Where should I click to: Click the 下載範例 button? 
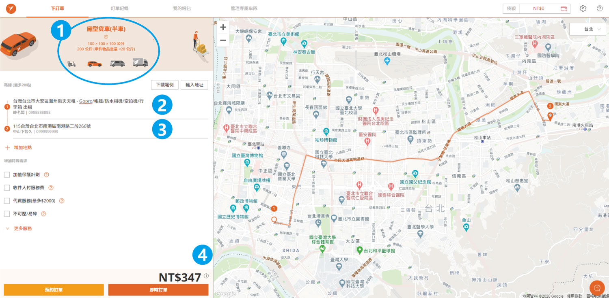(164, 85)
